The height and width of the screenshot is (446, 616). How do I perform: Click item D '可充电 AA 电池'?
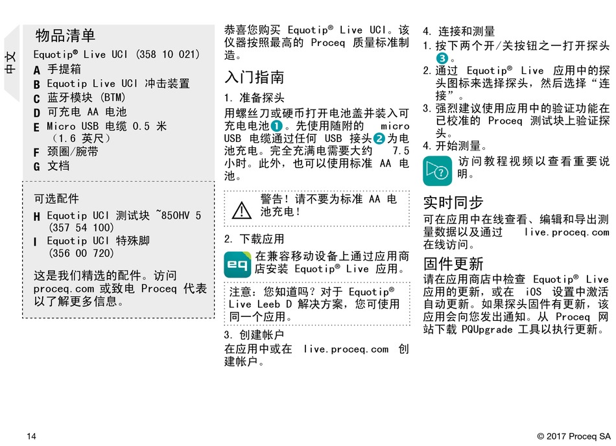click(80, 112)
